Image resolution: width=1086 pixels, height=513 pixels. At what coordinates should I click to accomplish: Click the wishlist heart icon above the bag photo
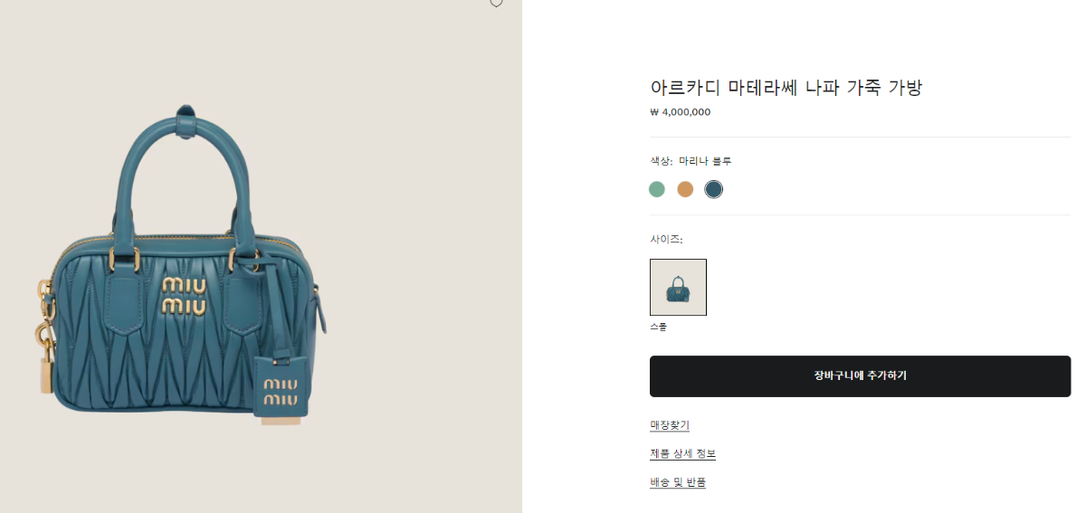point(496,3)
